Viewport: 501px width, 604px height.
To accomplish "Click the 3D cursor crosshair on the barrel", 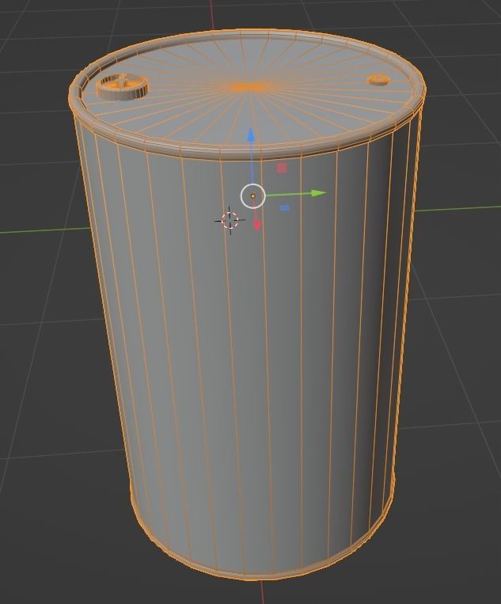I will click(230, 220).
